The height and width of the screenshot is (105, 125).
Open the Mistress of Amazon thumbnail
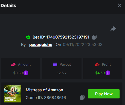pyautogui.click(x=13, y=94)
